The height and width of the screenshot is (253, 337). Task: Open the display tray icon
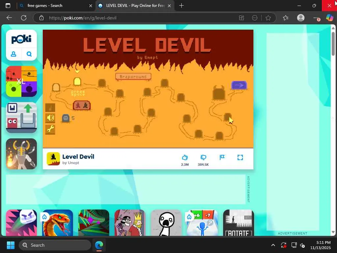[294, 245]
